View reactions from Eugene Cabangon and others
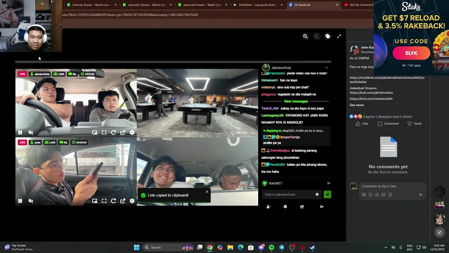Image resolution: width=449 pixels, height=253 pixels. click(x=381, y=117)
